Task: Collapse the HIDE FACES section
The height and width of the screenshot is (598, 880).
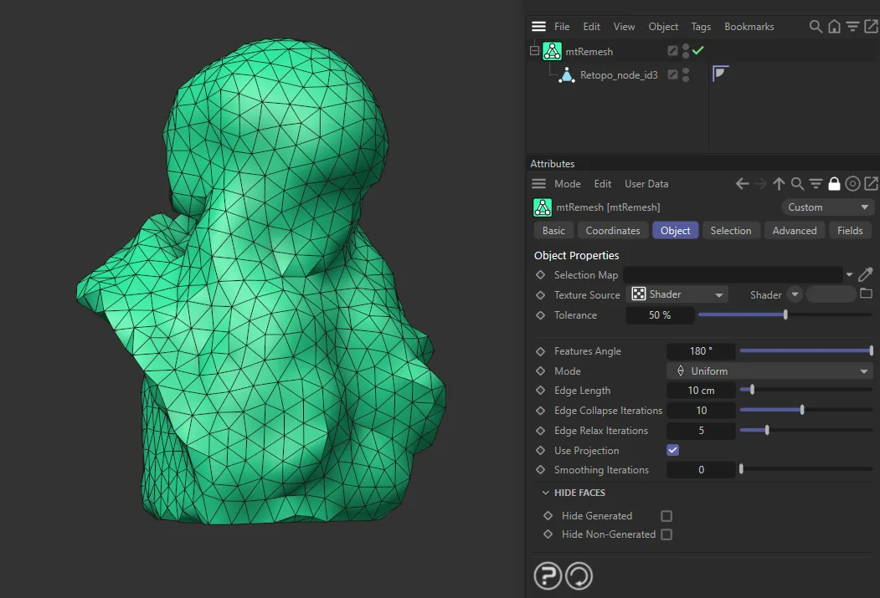Action: (546, 493)
